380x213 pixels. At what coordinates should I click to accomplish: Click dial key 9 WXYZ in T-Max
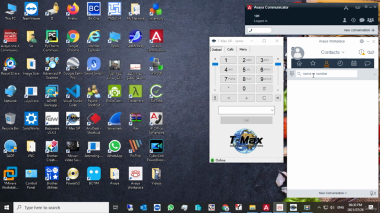(x=264, y=79)
